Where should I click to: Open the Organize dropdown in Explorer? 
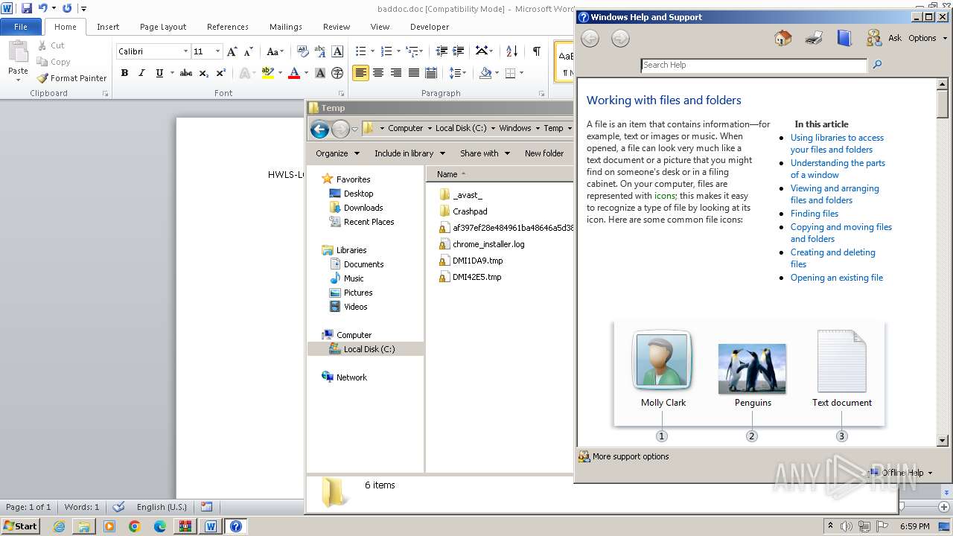click(337, 153)
